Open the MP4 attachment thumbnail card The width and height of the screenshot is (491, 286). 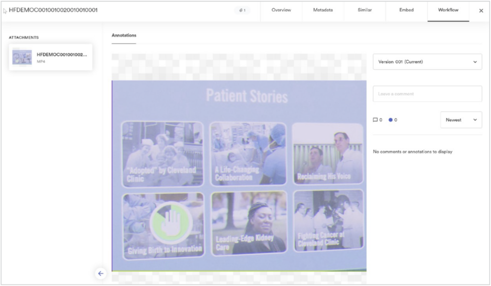[x=51, y=57]
